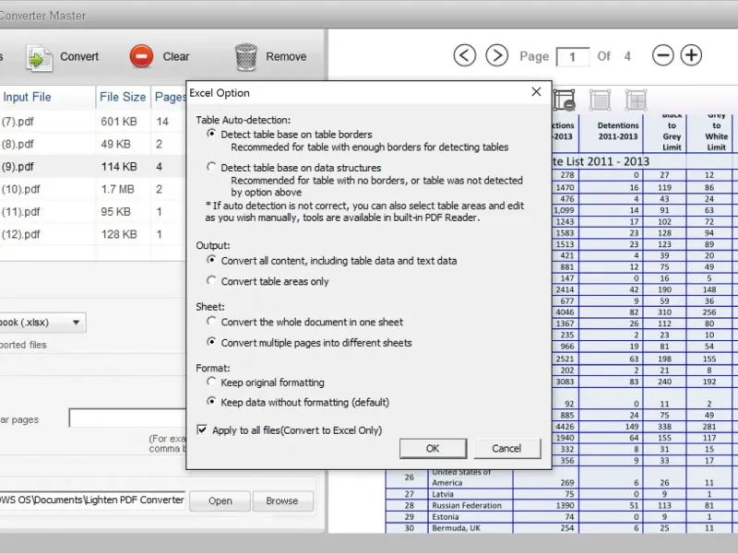Go to next page with right arrow

click(497, 55)
